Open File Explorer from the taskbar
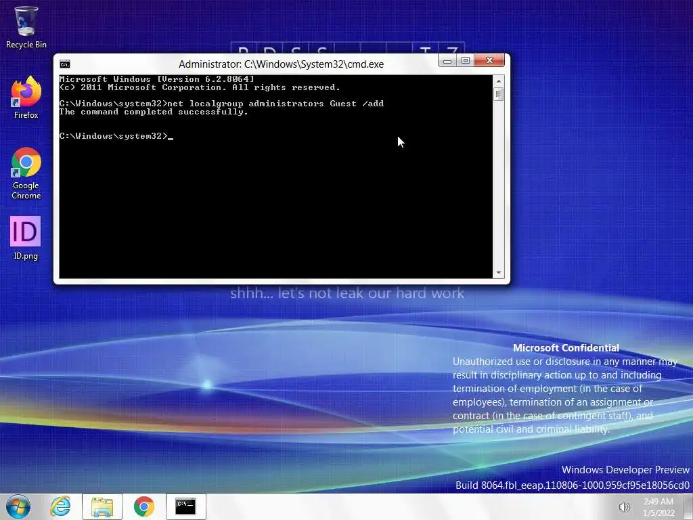This screenshot has height=520, width=693. 102,506
